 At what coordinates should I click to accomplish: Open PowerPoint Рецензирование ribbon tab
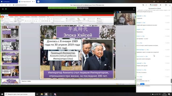point(42,17)
